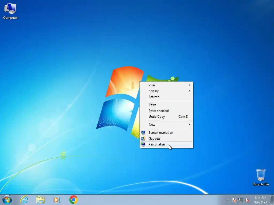Open the Computer desktop icon

pos(10,11)
